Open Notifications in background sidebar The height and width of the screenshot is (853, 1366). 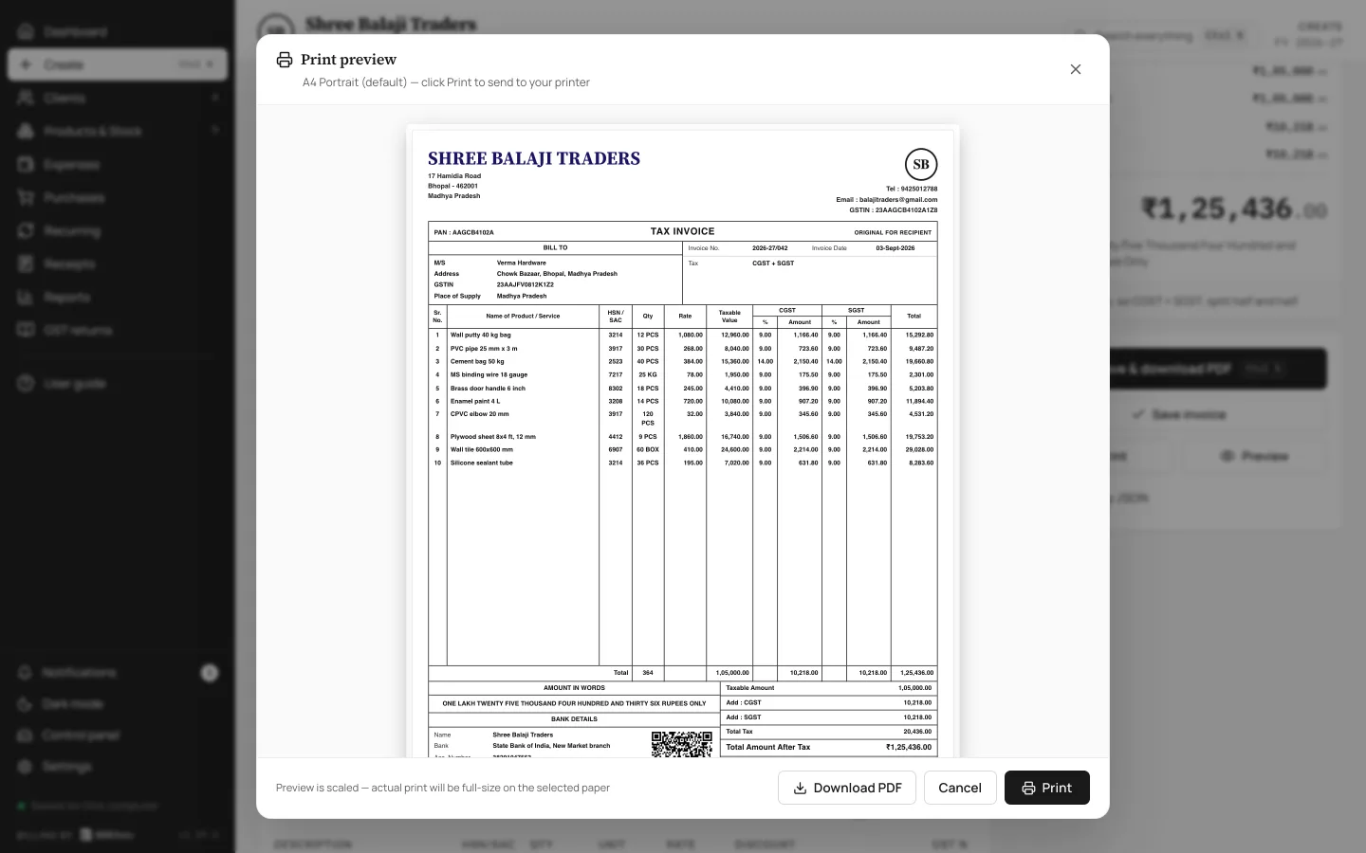click(118, 672)
